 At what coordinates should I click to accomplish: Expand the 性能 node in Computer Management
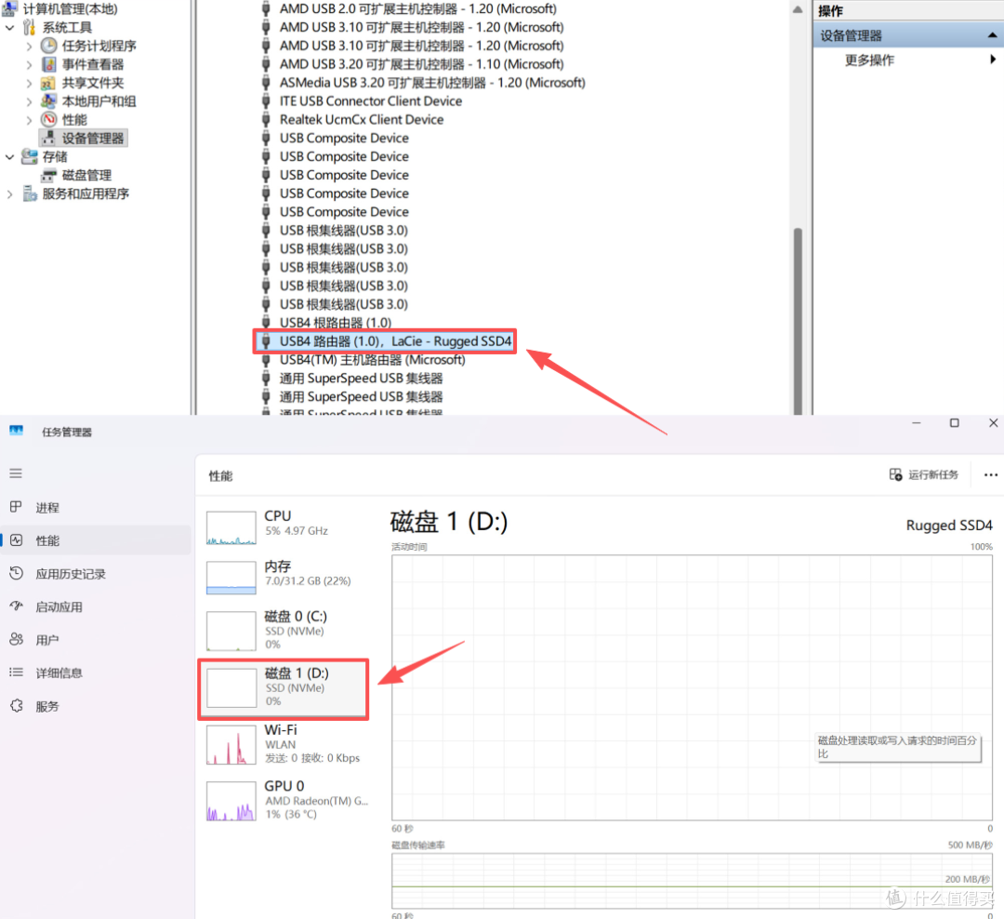[x=29, y=120]
